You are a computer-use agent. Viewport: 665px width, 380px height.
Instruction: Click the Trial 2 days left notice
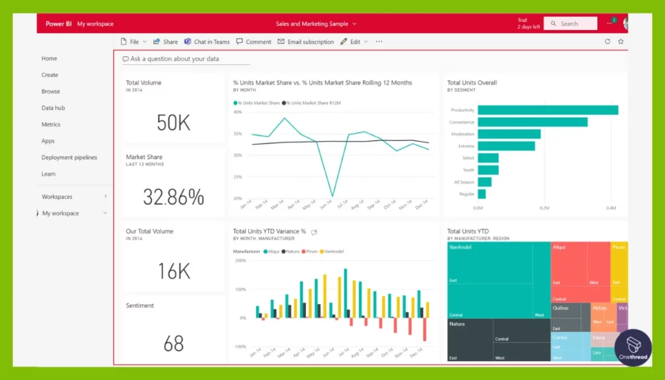(529, 23)
